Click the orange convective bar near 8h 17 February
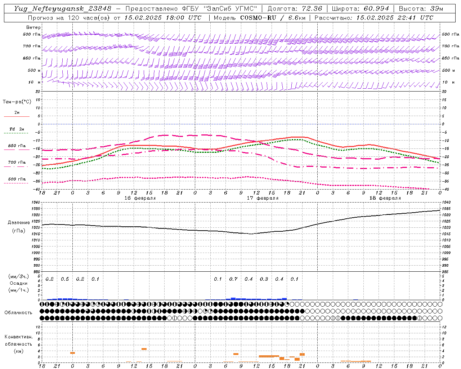461x369 pixels. [236, 354]
